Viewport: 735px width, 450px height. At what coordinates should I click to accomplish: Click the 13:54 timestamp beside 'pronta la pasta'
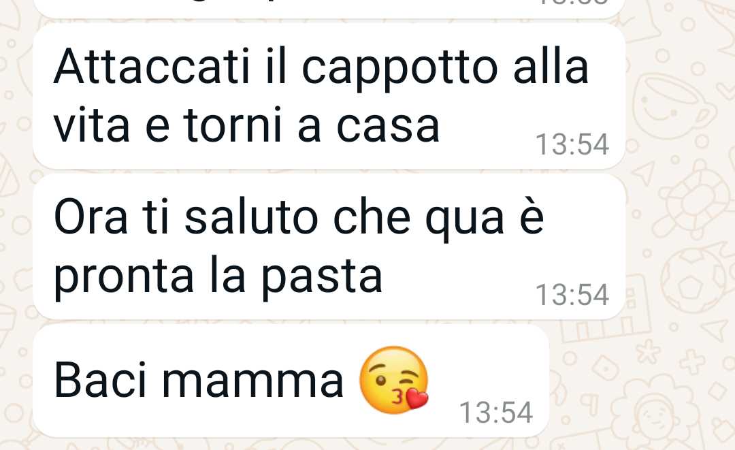click(x=572, y=295)
